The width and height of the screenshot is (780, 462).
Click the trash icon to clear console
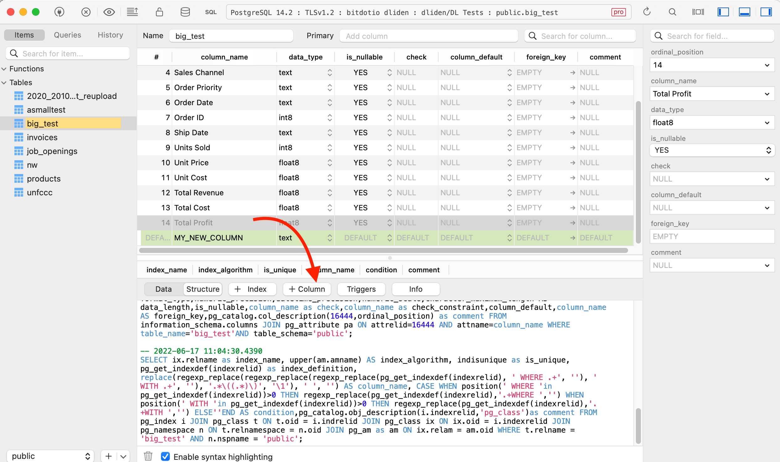[148, 456]
